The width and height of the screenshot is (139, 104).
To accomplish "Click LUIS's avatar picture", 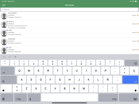I will click(4, 50).
